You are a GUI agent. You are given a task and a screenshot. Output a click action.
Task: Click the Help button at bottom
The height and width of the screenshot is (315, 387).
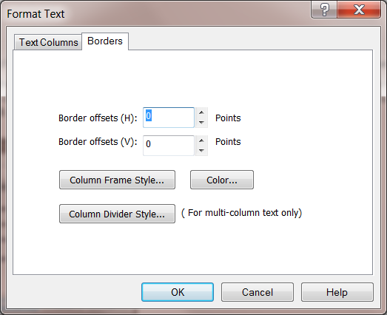click(337, 292)
